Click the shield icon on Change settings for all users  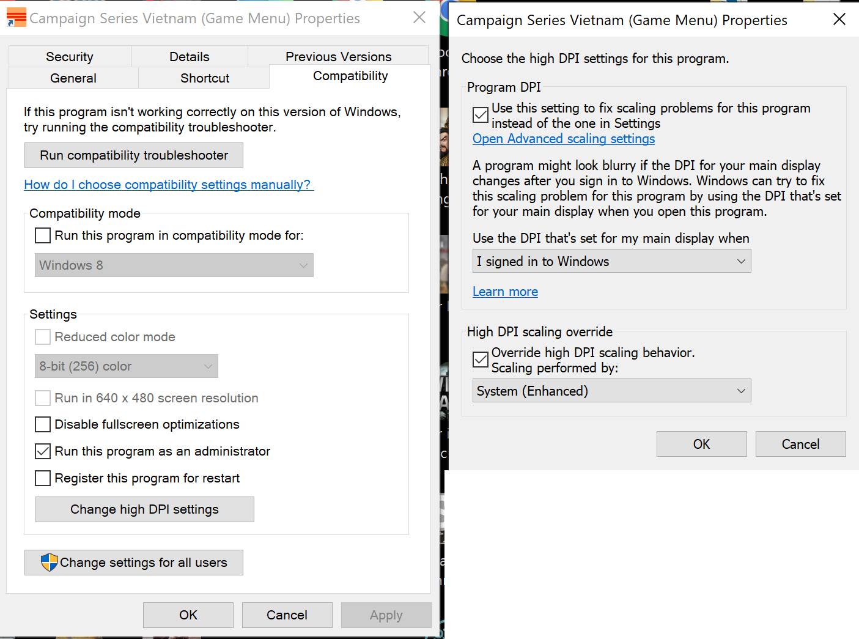pyautogui.click(x=49, y=563)
